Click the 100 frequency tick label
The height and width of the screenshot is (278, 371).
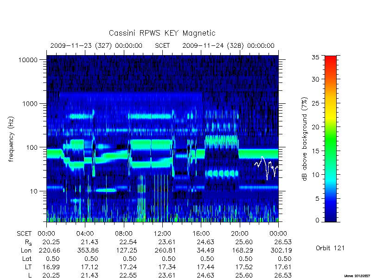32,147
